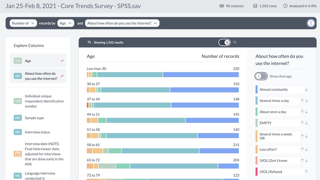This screenshot has height=180, width=320.
Task: Move 'Almost constantly' down using its arrow
Action: [306, 89]
